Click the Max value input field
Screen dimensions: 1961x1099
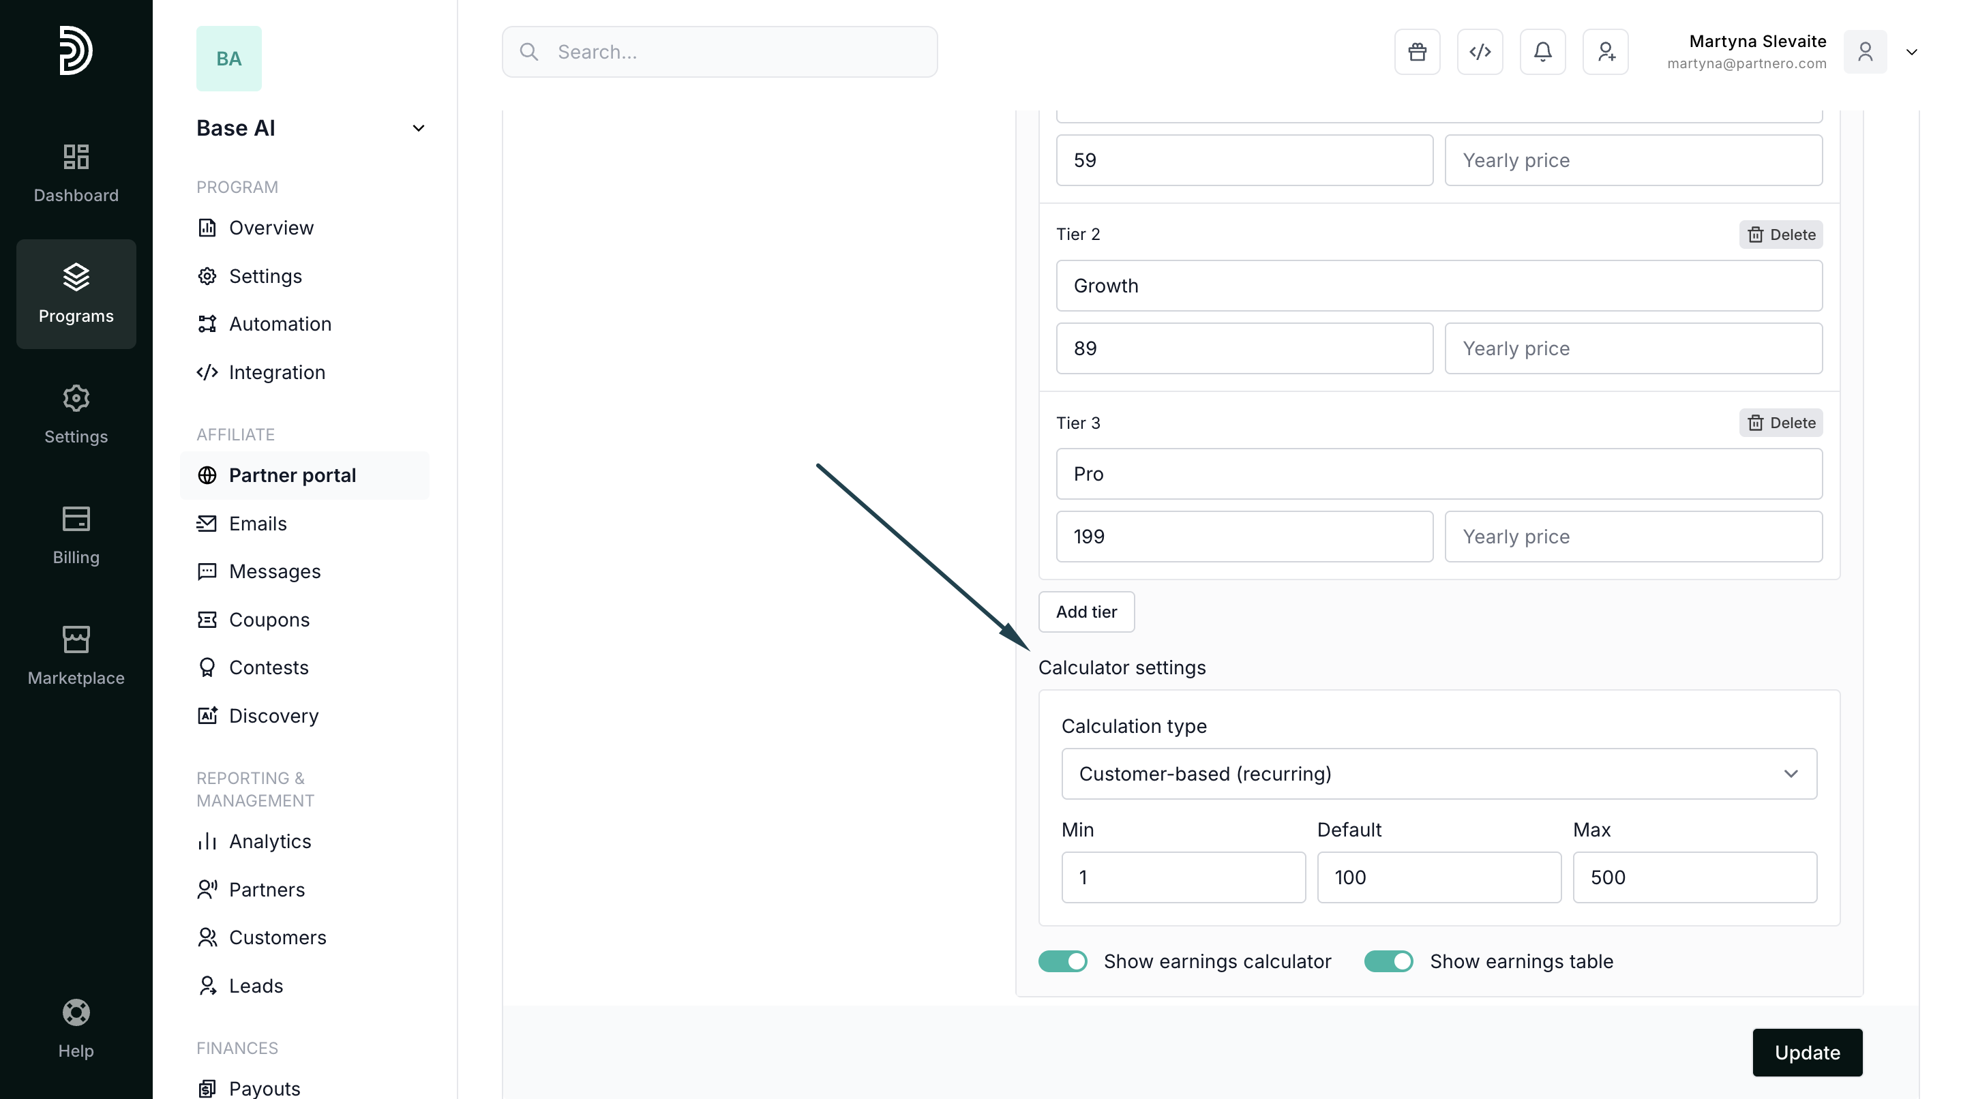(1694, 877)
